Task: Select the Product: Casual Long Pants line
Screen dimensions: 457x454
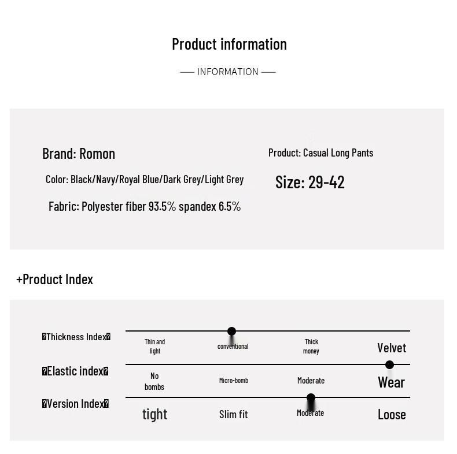Action: tap(320, 153)
